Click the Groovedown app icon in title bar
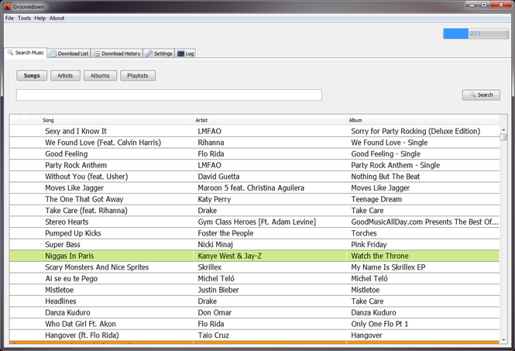The height and width of the screenshot is (351, 515). (7, 6)
